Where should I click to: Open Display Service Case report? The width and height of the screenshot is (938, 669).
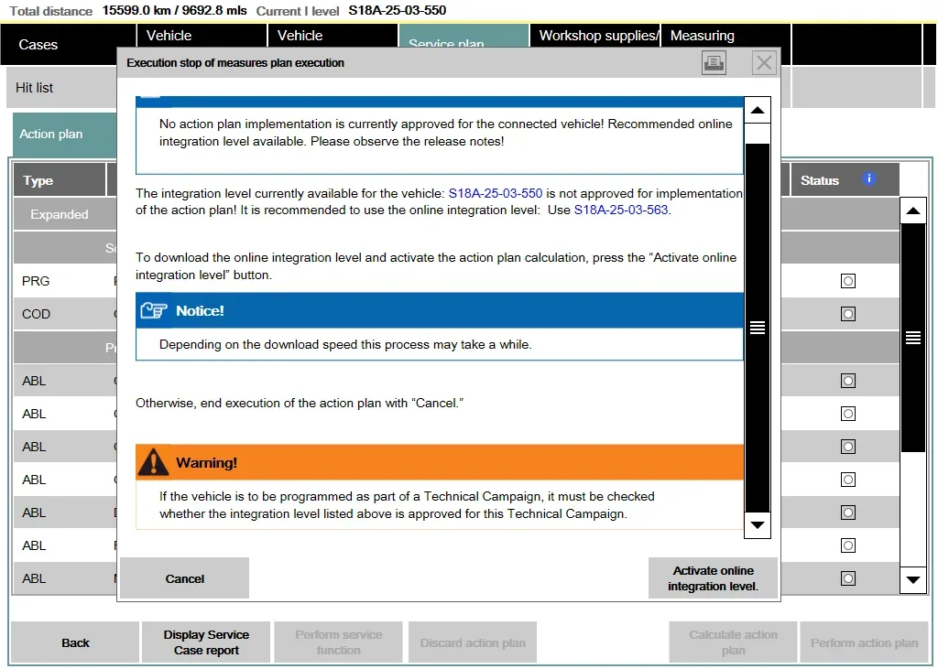pyautogui.click(x=206, y=642)
